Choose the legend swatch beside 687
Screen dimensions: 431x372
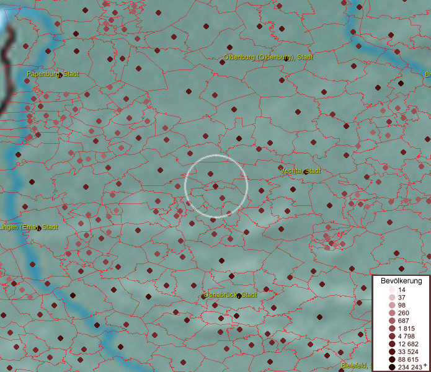pos(392,321)
